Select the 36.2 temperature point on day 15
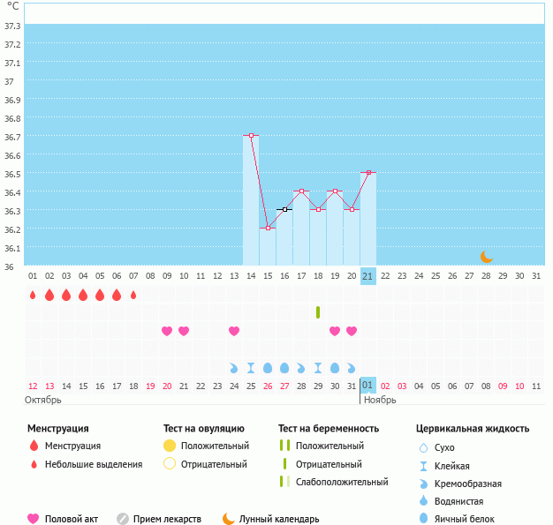 pyautogui.click(x=268, y=229)
